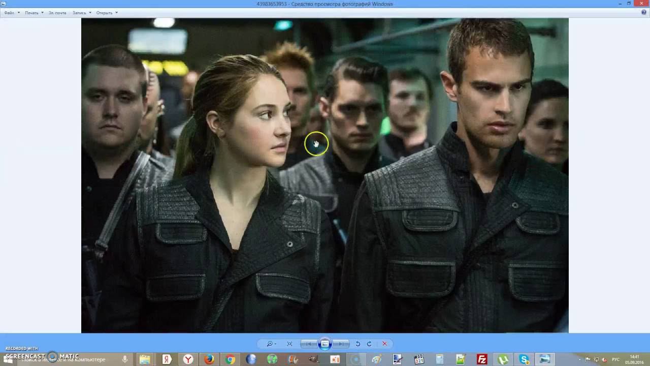The width and height of the screenshot is (650, 366).
Task: Open the Calculator from the taskbar
Action: coord(440,359)
